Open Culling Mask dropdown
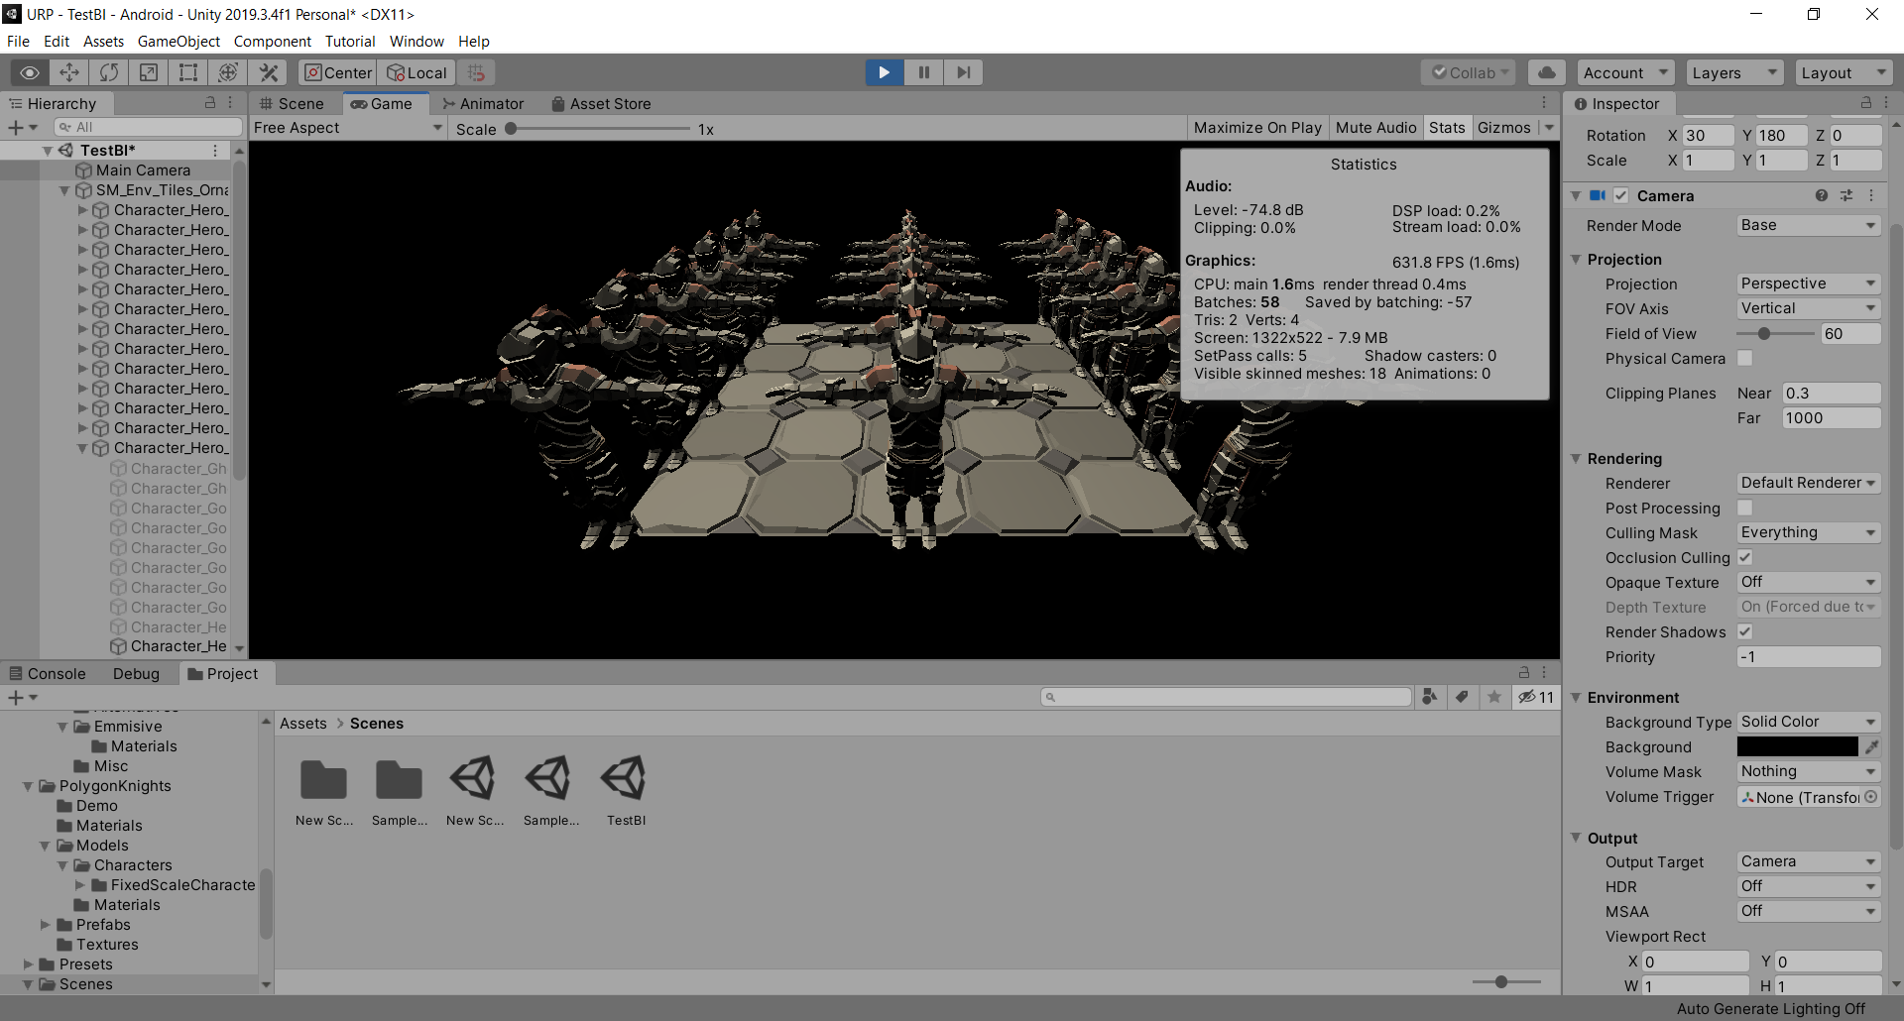1904x1021 pixels. [1809, 532]
